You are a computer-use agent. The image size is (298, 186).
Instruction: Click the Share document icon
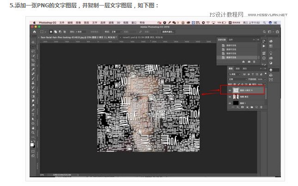click(x=278, y=32)
